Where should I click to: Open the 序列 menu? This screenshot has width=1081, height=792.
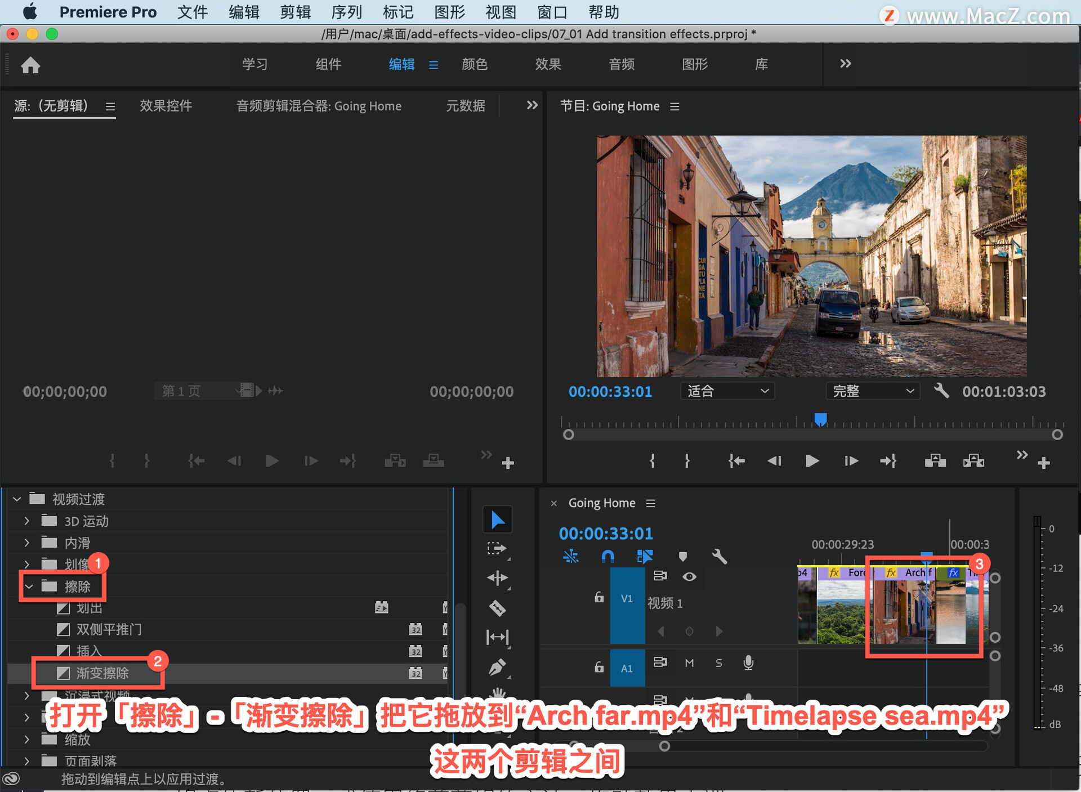(346, 12)
